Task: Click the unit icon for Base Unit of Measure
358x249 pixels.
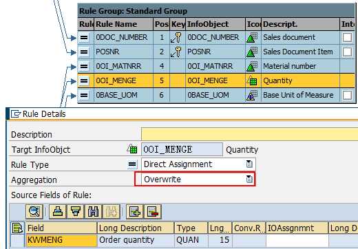Action: (x=252, y=95)
